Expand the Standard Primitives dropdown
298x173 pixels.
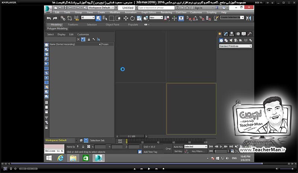pyautogui.click(x=235, y=46)
